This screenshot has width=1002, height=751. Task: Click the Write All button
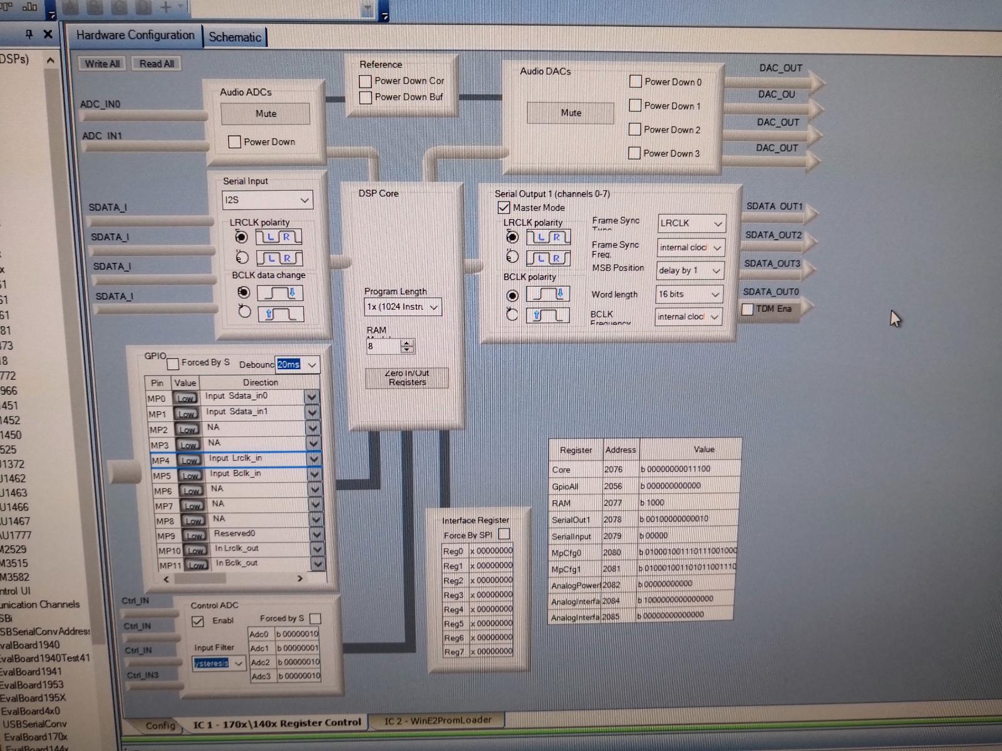pyautogui.click(x=102, y=64)
